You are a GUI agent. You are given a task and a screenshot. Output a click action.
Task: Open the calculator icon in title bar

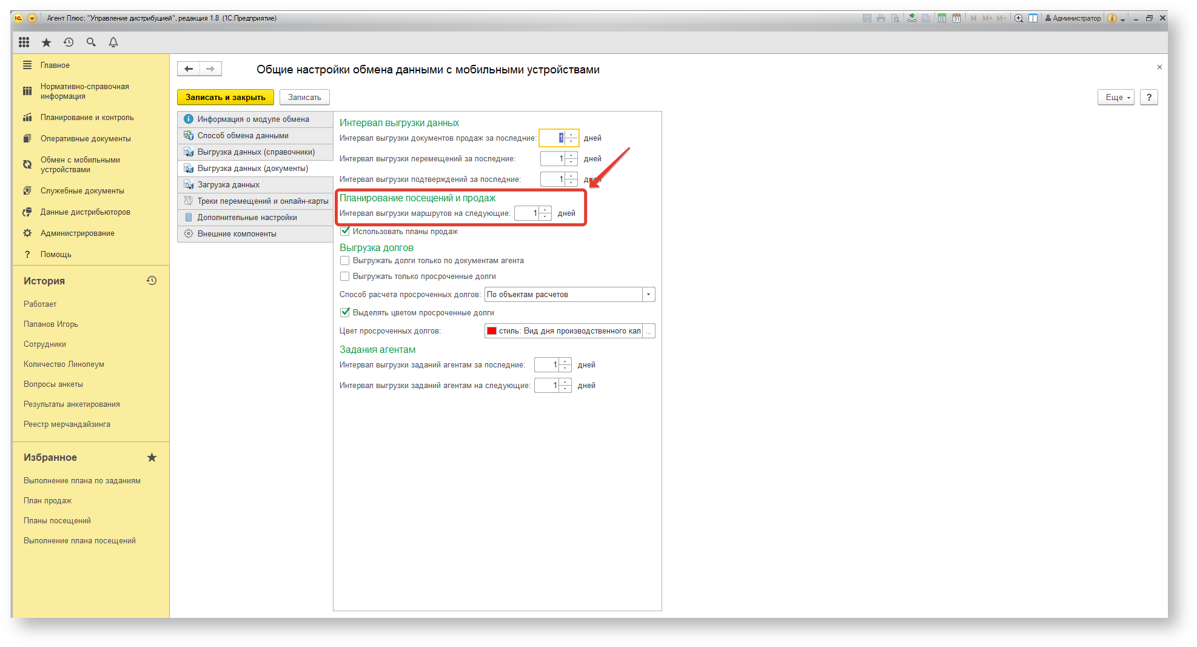942,18
